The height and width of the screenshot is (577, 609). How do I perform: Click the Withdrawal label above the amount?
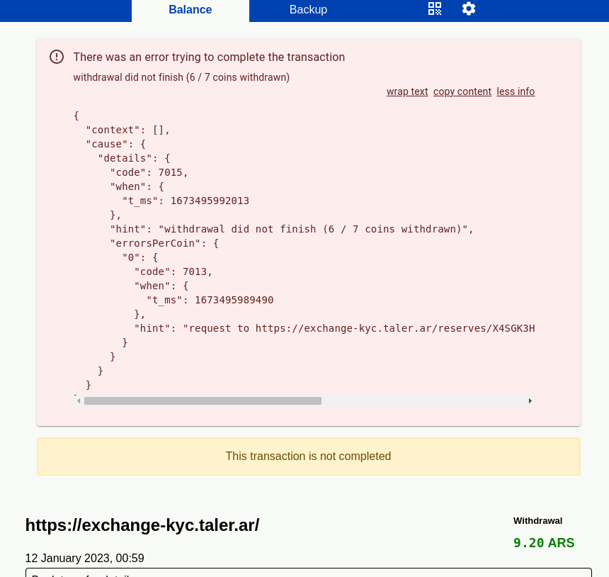(x=537, y=521)
